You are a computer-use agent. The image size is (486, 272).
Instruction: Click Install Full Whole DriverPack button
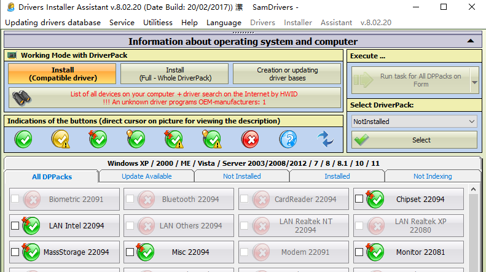click(x=174, y=74)
